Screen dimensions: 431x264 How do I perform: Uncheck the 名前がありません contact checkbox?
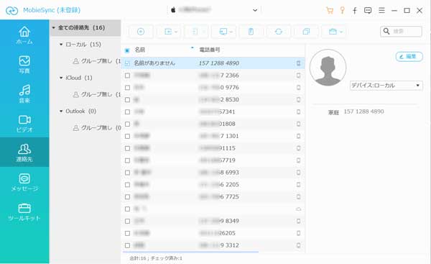click(127, 63)
